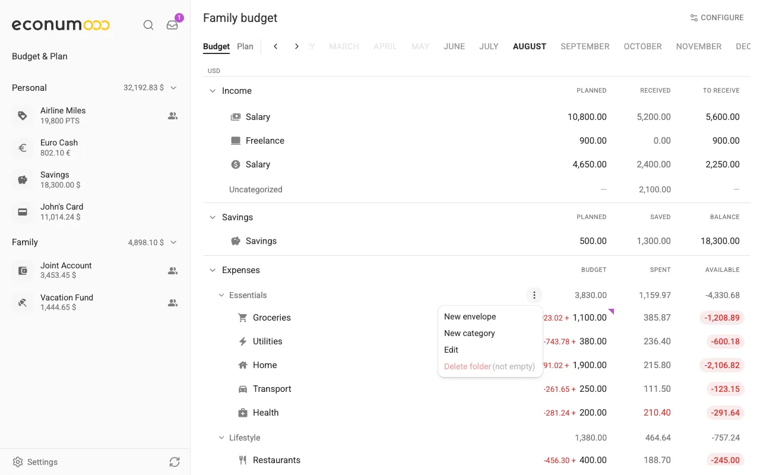Open the CONFIGURE button

(717, 18)
